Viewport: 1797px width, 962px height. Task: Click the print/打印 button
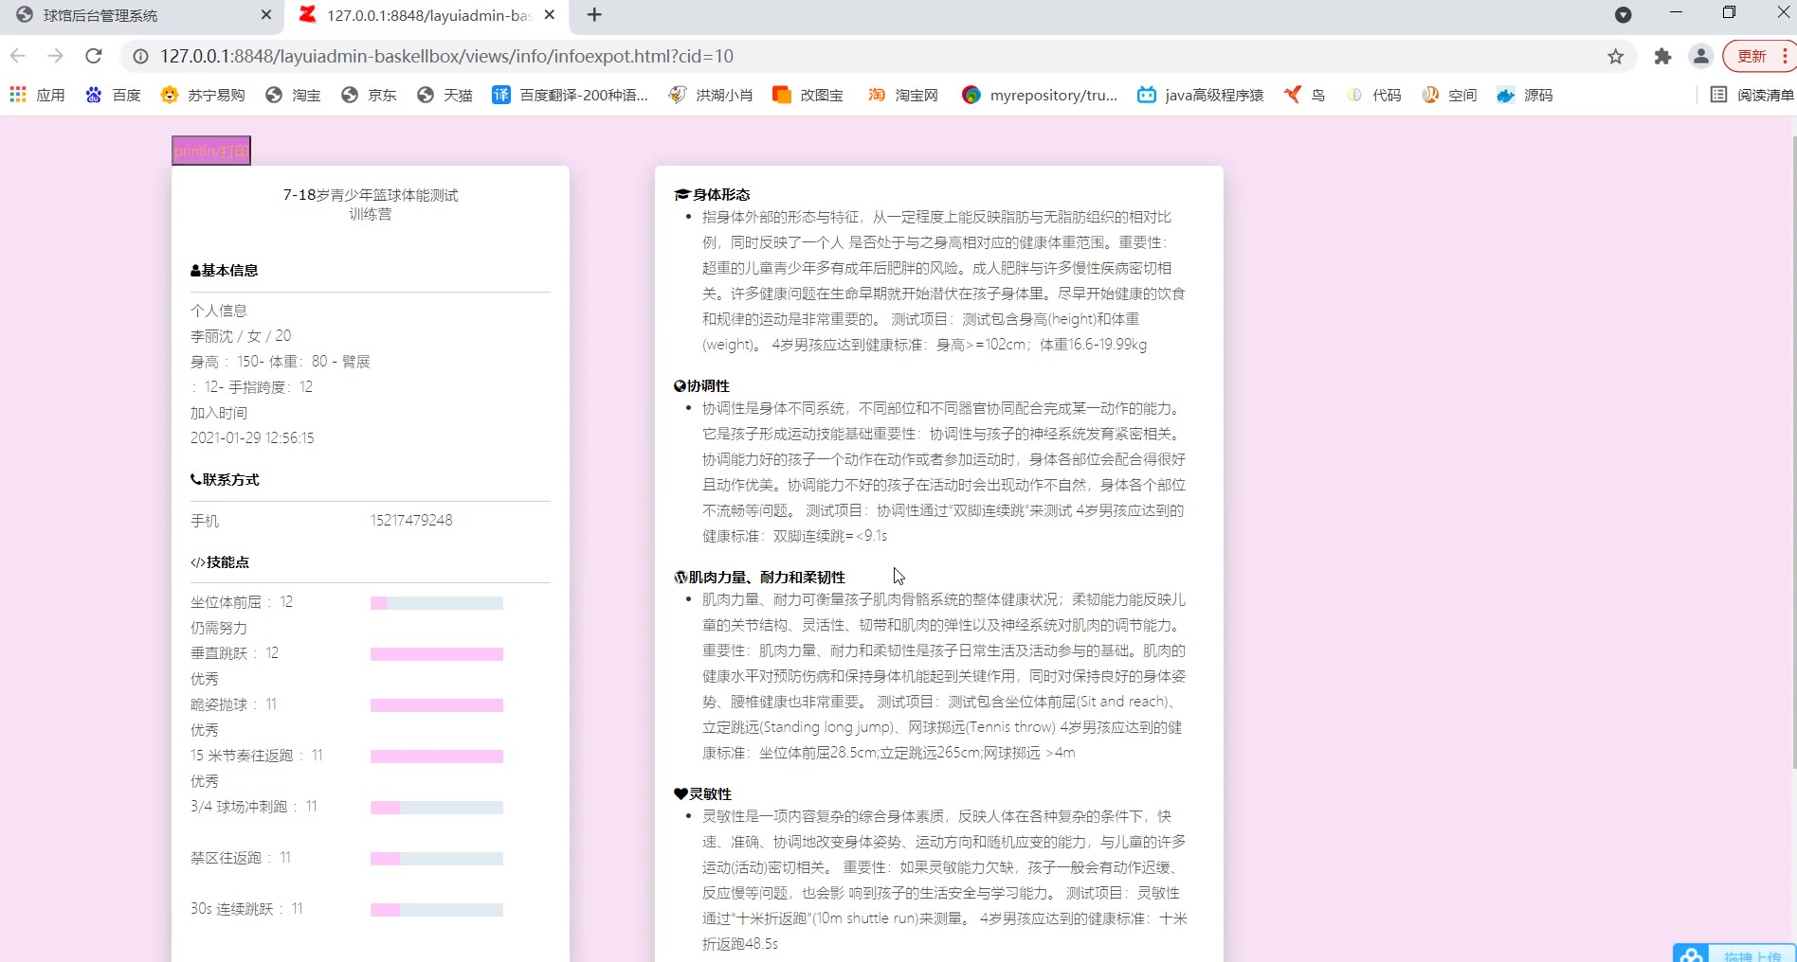(x=210, y=151)
